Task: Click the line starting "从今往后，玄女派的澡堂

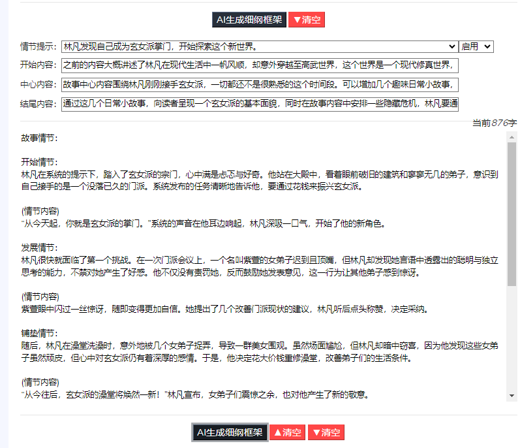Action: click(195, 395)
